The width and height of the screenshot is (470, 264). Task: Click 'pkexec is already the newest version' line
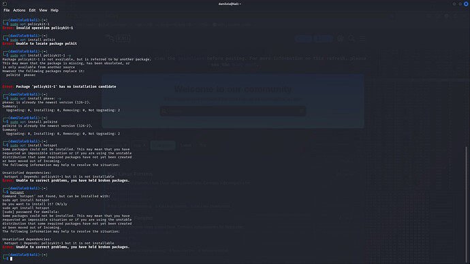[x=46, y=102]
